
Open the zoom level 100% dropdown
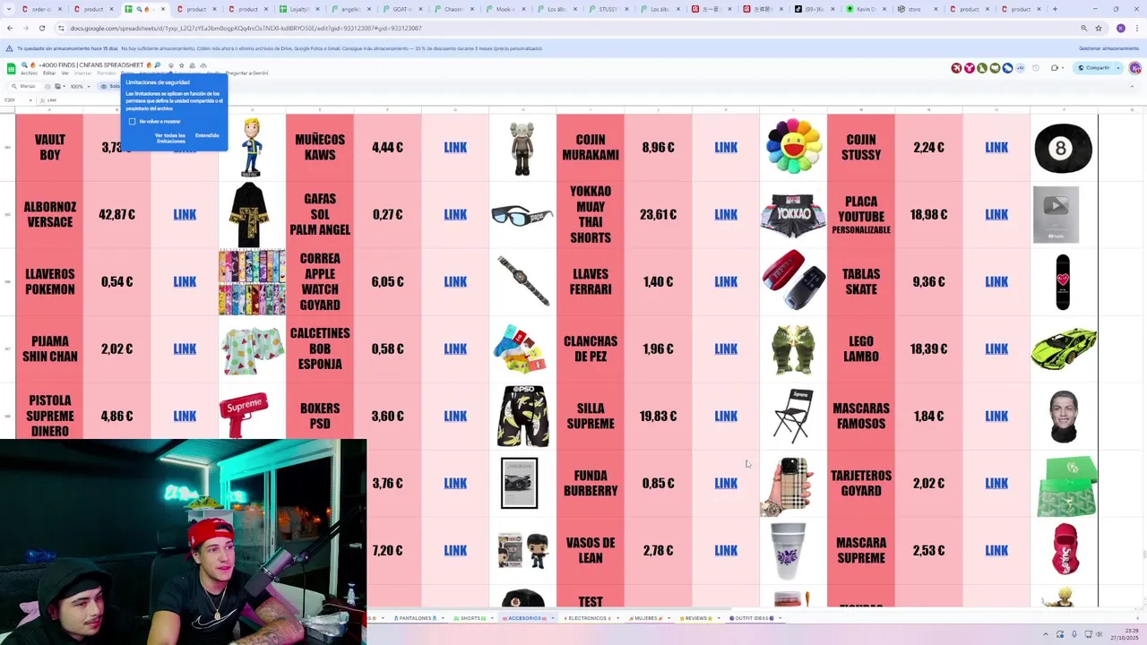tap(80, 86)
